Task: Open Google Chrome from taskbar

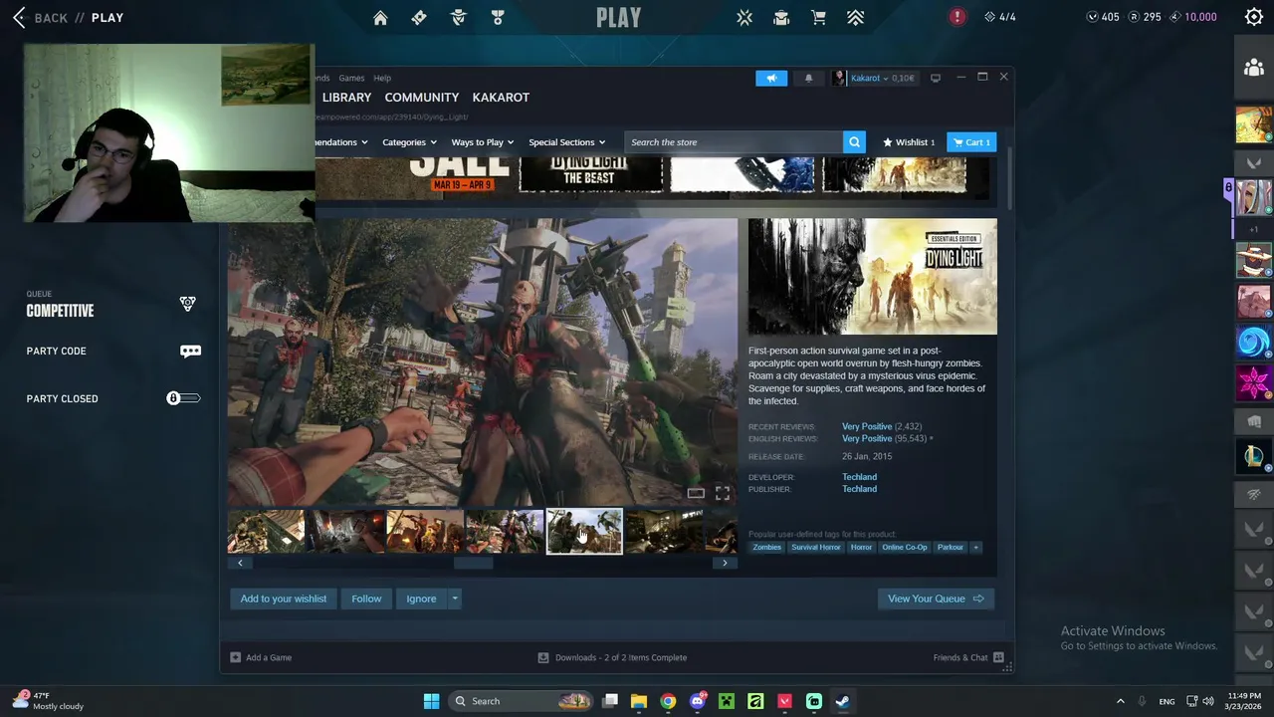Action: pos(668,701)
